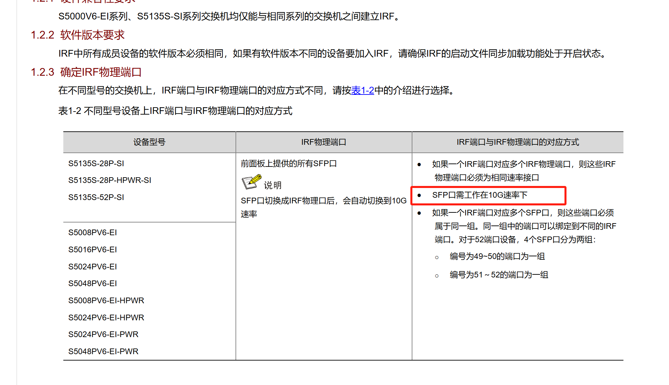669x385 pixels.
Task: Click the 编号为49~50的端口为一组 sub-bullet
Action: click(x=497, y=257)
